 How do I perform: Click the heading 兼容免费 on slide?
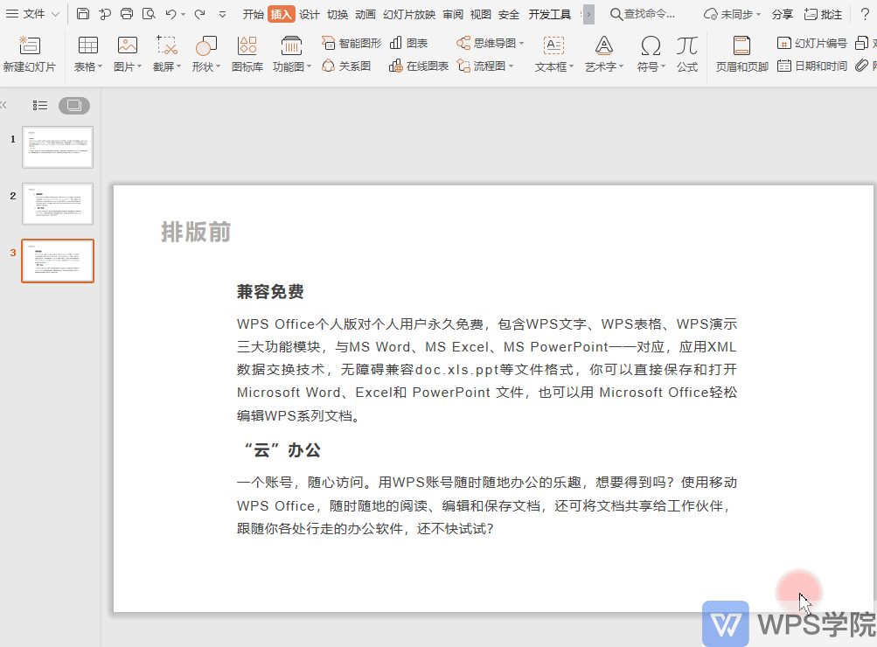[270, 291]
